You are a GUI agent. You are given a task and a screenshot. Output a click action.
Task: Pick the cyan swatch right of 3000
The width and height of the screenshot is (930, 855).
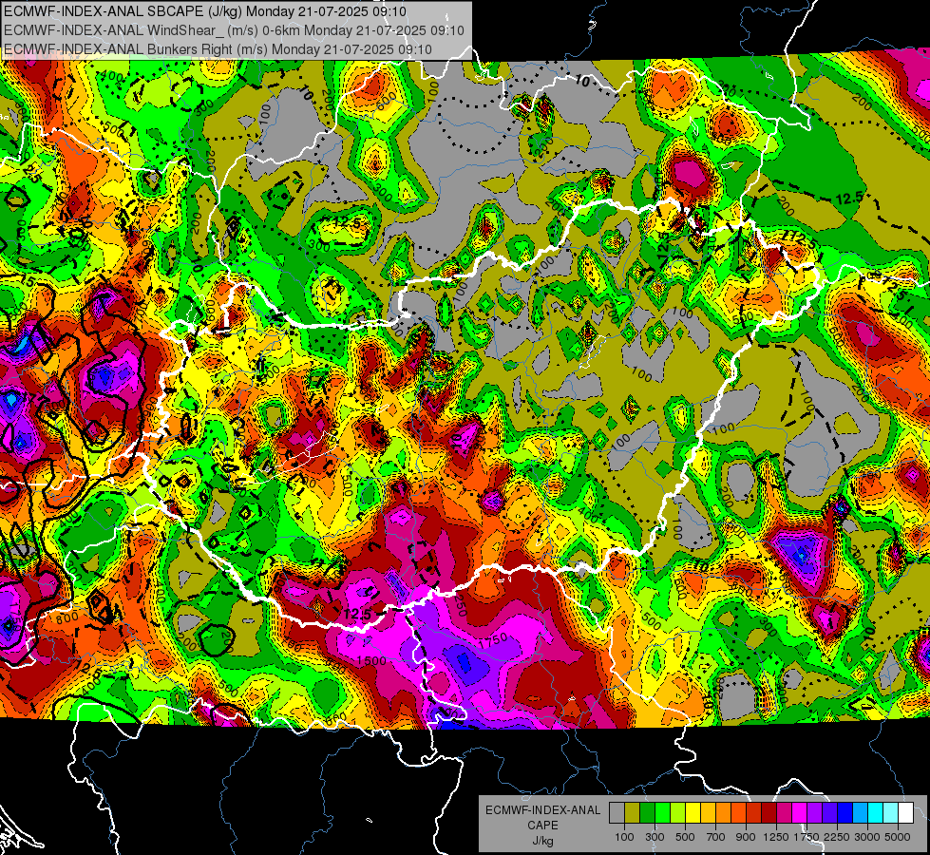click(x=876, y=813)
